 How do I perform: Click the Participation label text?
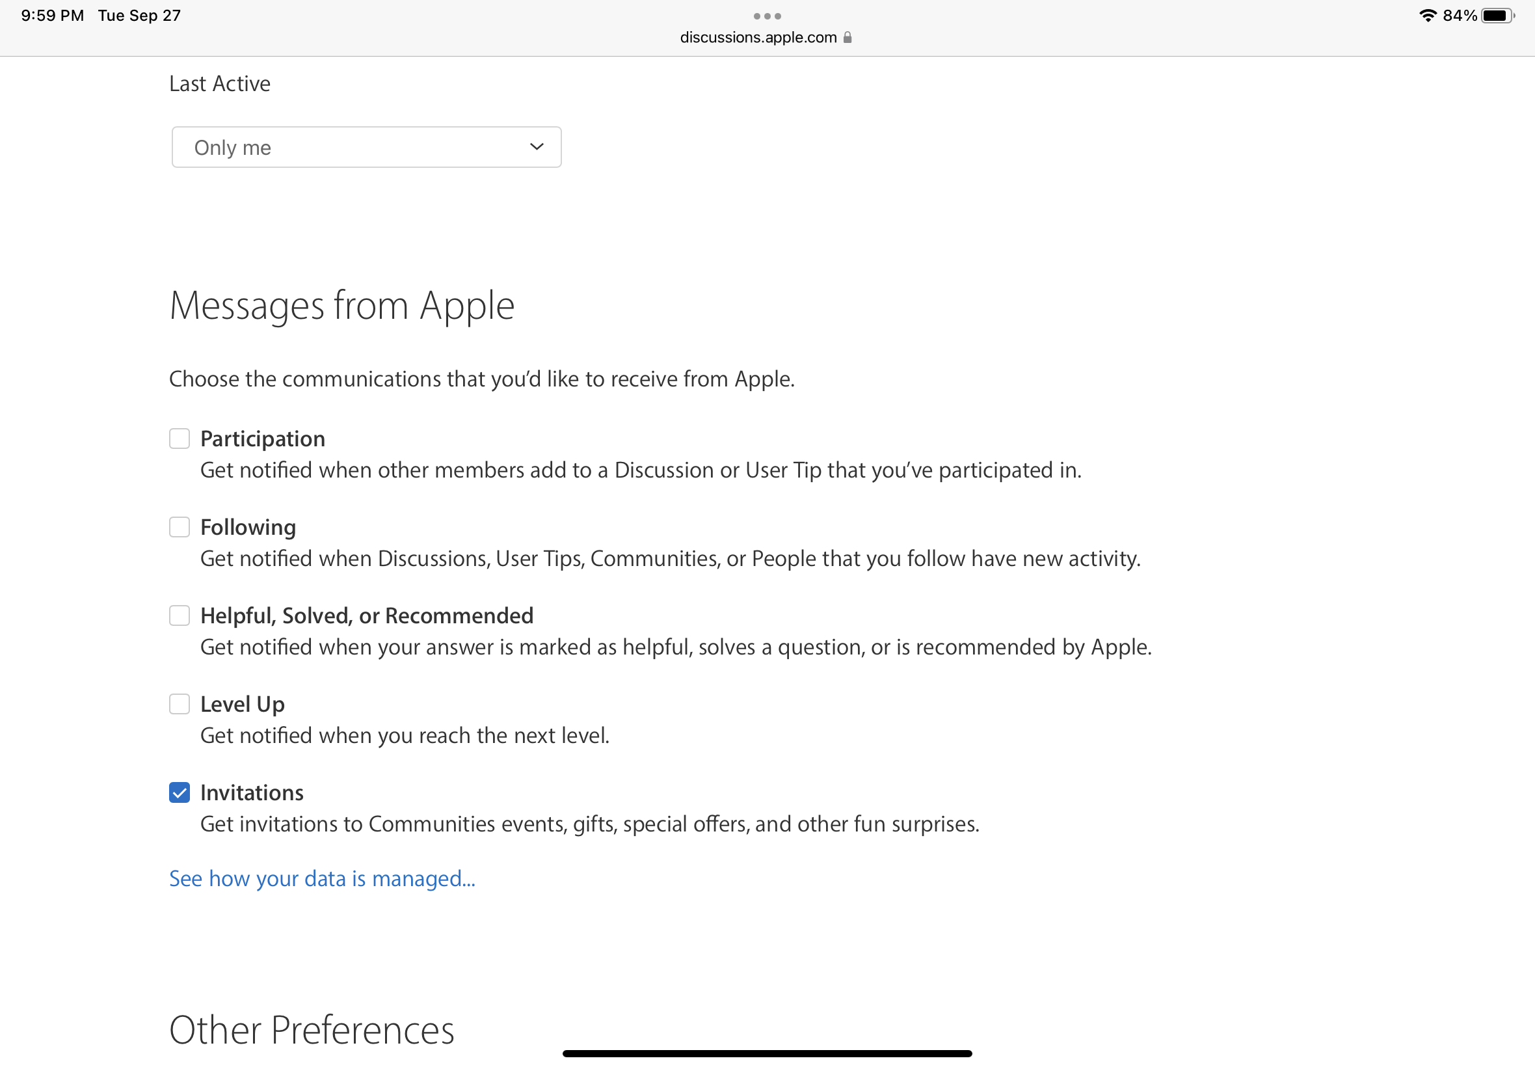pos(263,439)
